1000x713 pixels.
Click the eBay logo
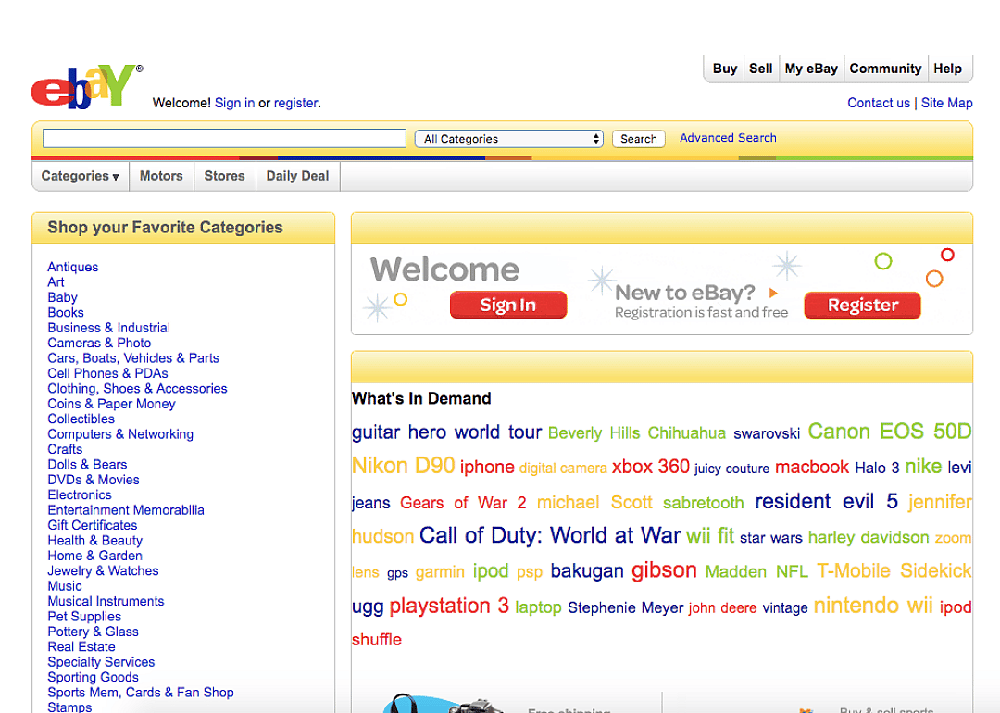pyautogui.click(x=87, y=86)
